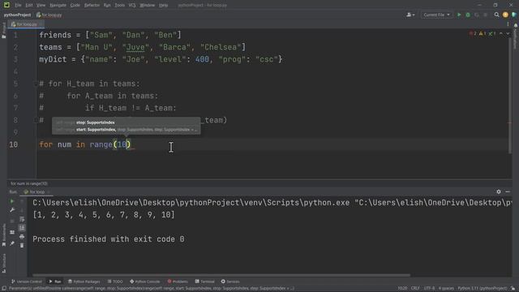This screenshot has height=292, width=519.
Task: Open the Problems tool window
Action: click(x=178, y=281)
